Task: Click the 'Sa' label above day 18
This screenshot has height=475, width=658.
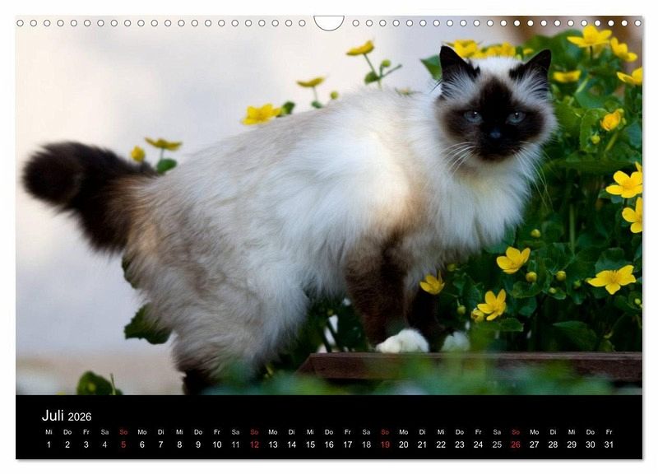Action: pyautogui.click(x=366, y=431)
